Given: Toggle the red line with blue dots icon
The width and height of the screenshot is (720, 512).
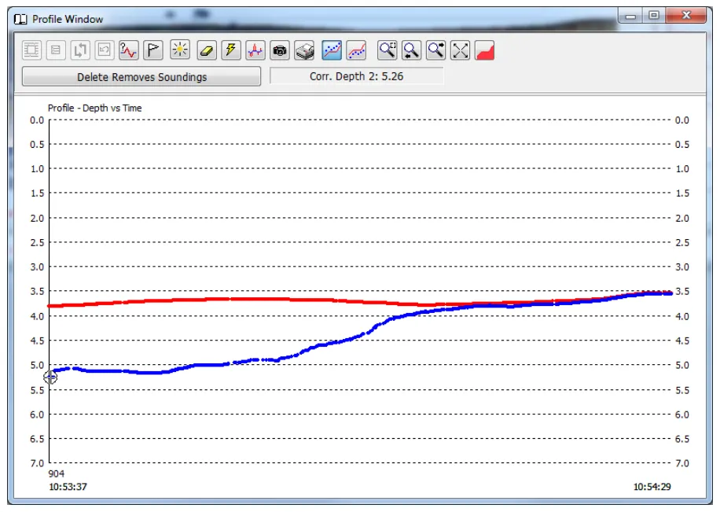Looking at the screenshot, I should point(356,50).
